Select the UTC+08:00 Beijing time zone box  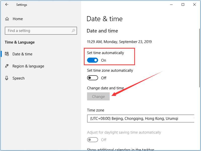pyautogui.click(x=141, y=119)
